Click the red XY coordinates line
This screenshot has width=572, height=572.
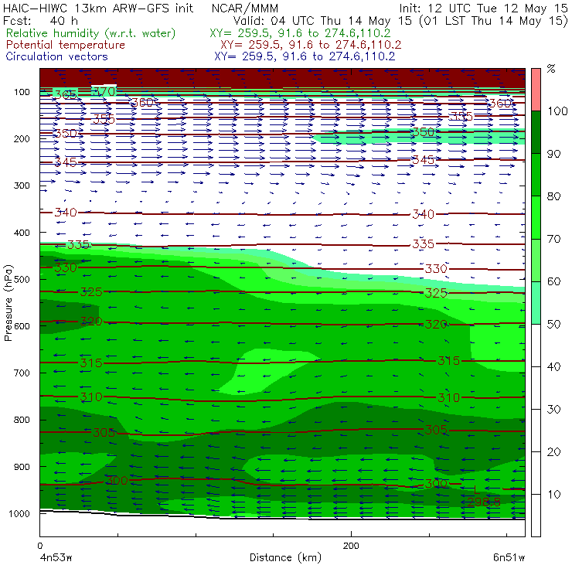311,45
